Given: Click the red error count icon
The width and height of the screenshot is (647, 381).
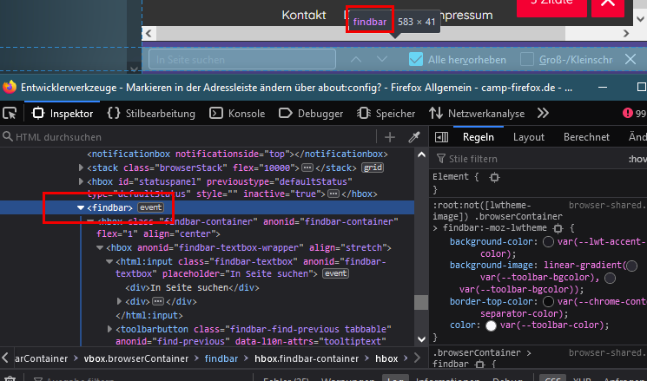Looking at the screenshot, I should [x=628, y=113].
